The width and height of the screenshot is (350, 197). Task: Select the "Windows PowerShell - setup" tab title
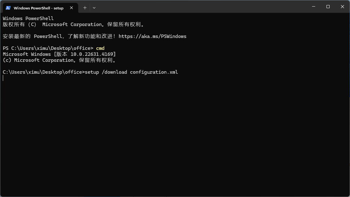click(x=39, y=8)
